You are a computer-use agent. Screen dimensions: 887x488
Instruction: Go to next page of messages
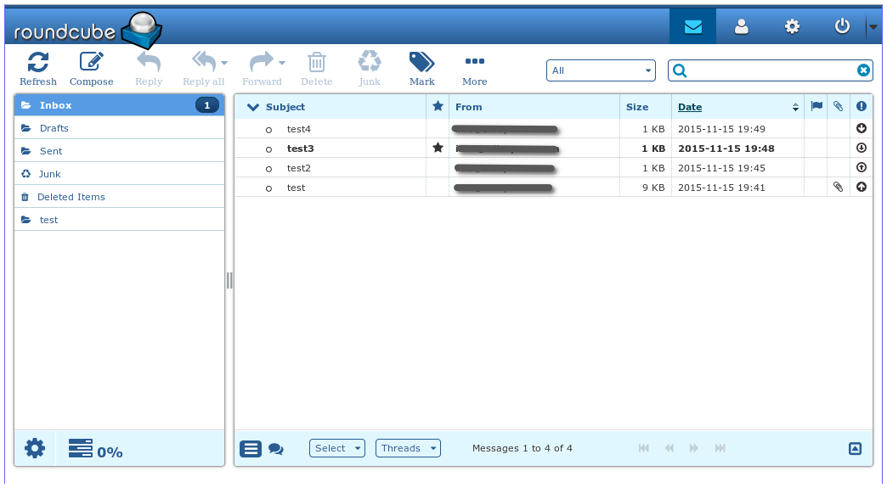tap(693, 448)
